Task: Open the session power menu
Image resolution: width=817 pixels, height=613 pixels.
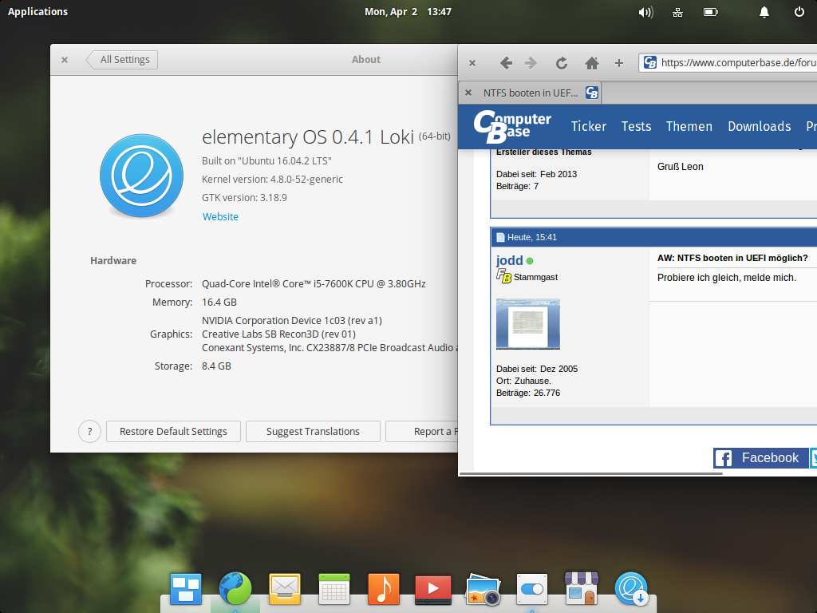Action: [x=799, y=11]
